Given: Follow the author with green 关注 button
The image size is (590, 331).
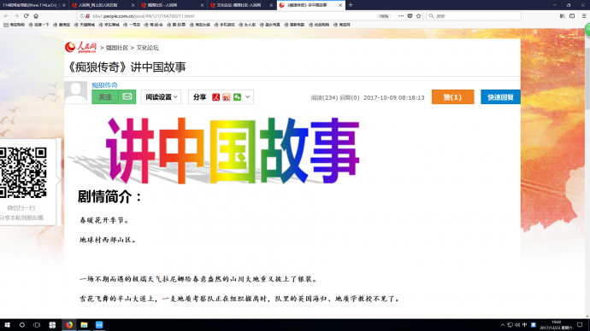Looking at the screenshot, I should coord(105,96).
